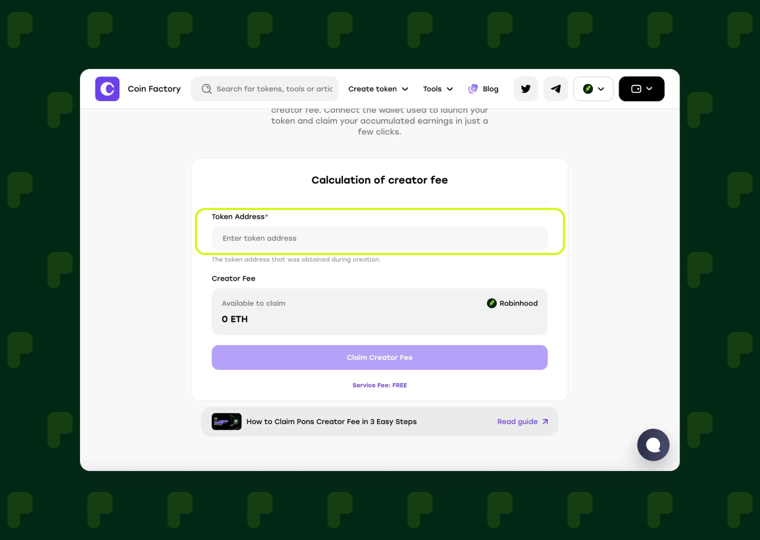Click the 'Service Fee: FREE' text
760x540 pixels.
(379, 385)
